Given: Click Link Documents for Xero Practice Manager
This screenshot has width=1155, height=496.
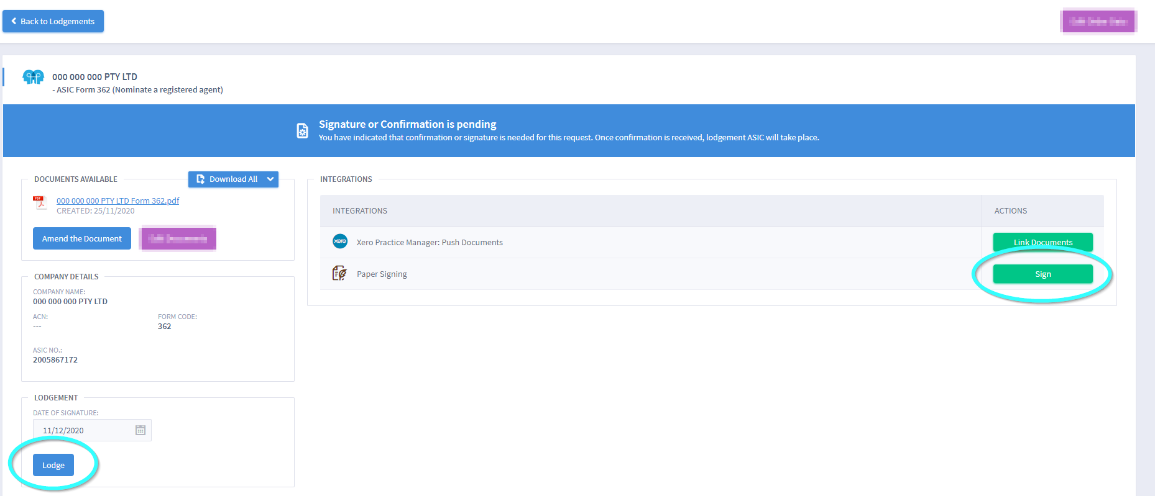Looking at the screenshot, I should click(x=1042, y=242).
